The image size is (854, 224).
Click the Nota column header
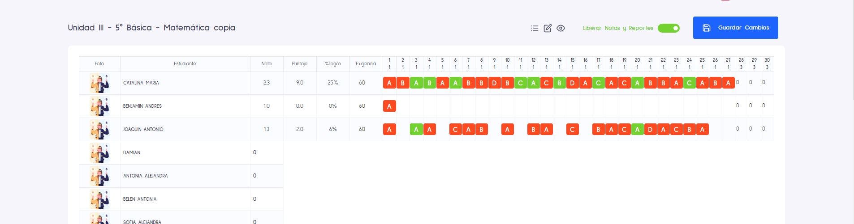(267, 64)
